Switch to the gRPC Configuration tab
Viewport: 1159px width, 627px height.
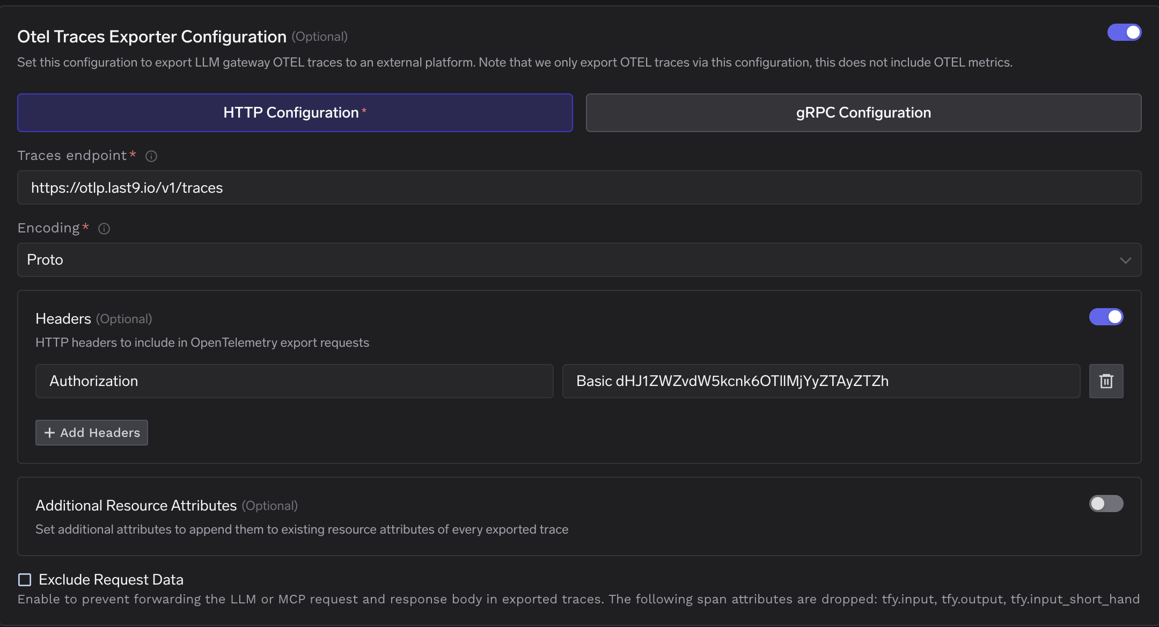click(x=862, y=112)
